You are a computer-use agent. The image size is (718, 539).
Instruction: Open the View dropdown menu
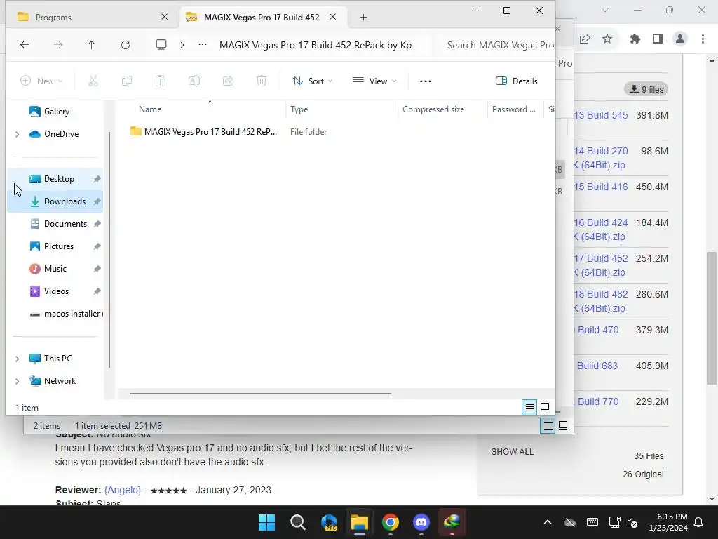[x=374, y=81]
